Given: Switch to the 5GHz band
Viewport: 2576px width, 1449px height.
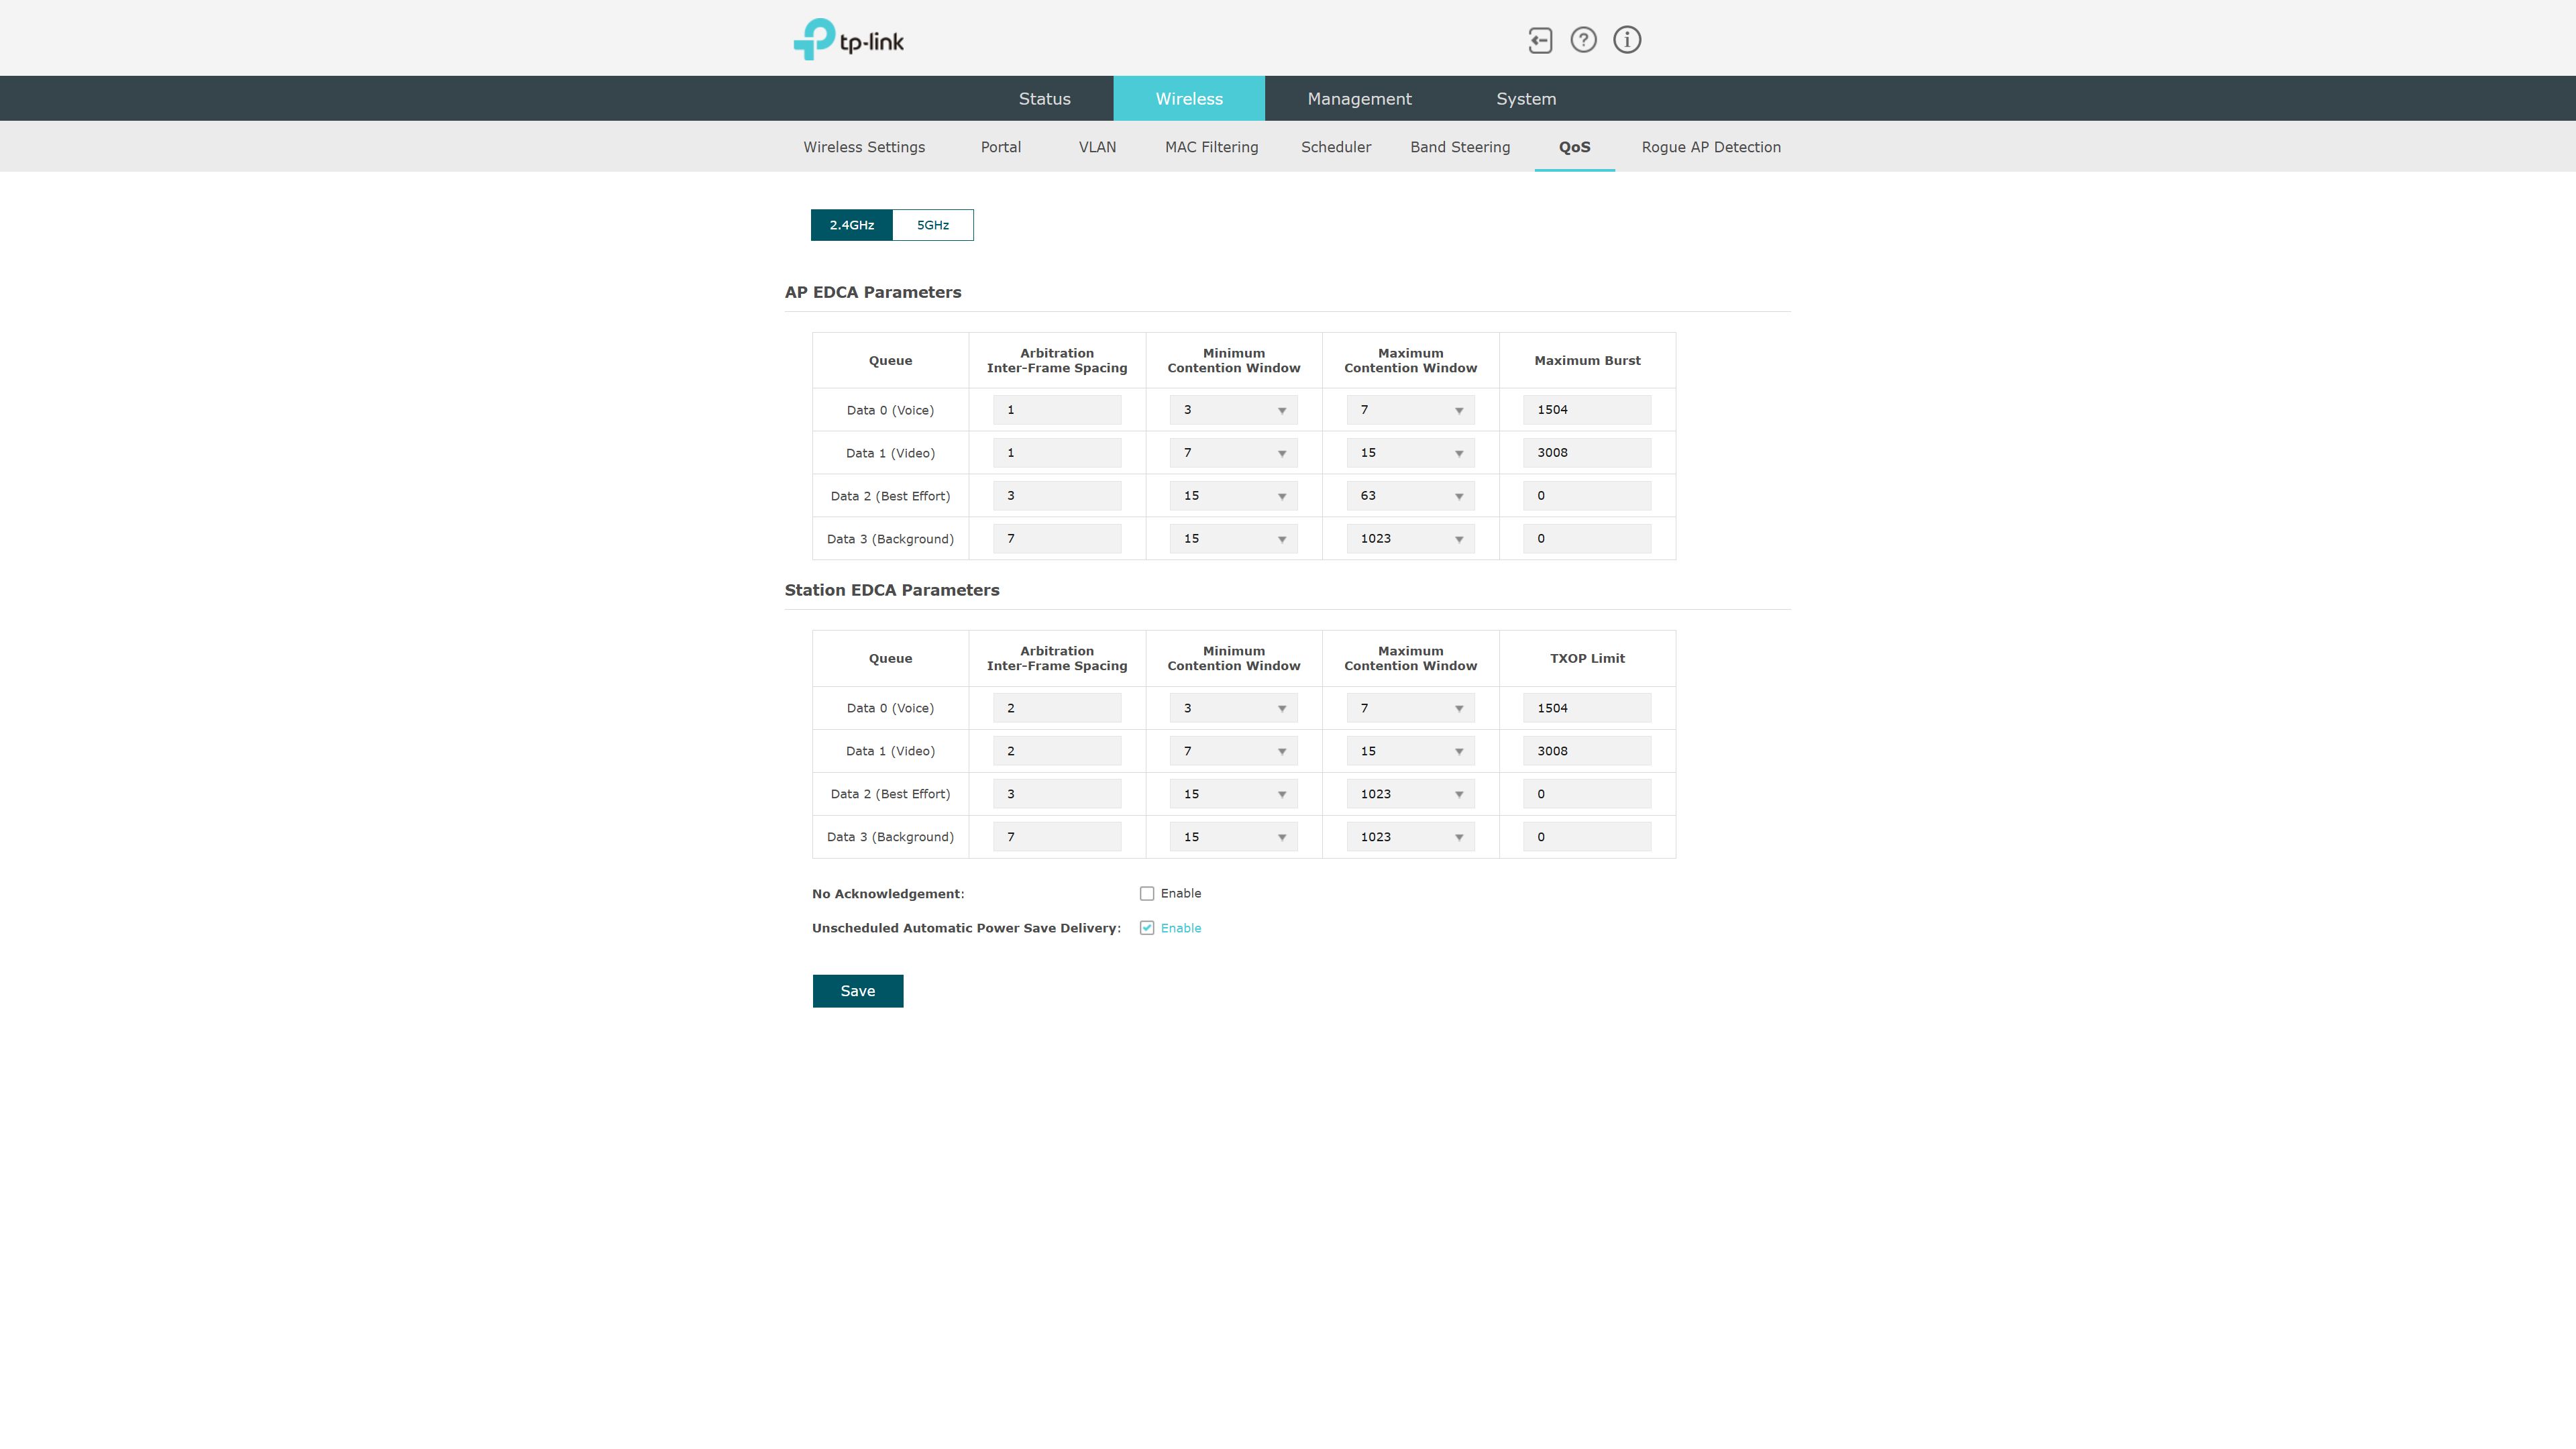Looking at the screenshot, I should 932,225.
